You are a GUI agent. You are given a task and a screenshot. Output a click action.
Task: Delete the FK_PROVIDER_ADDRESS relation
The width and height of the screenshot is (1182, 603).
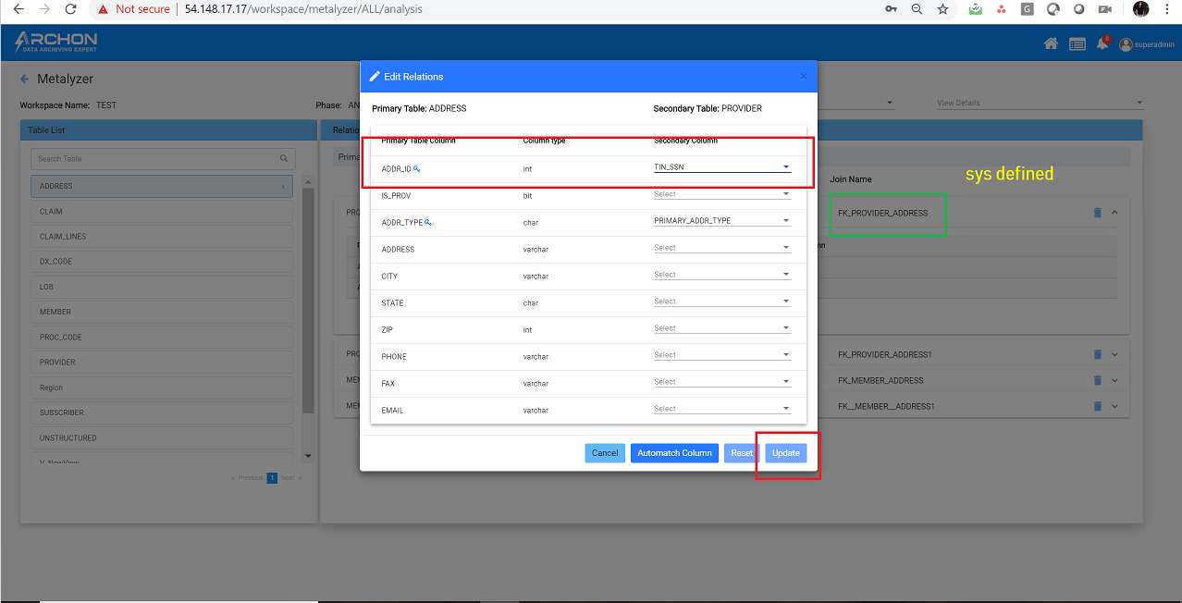[1098, 213]
